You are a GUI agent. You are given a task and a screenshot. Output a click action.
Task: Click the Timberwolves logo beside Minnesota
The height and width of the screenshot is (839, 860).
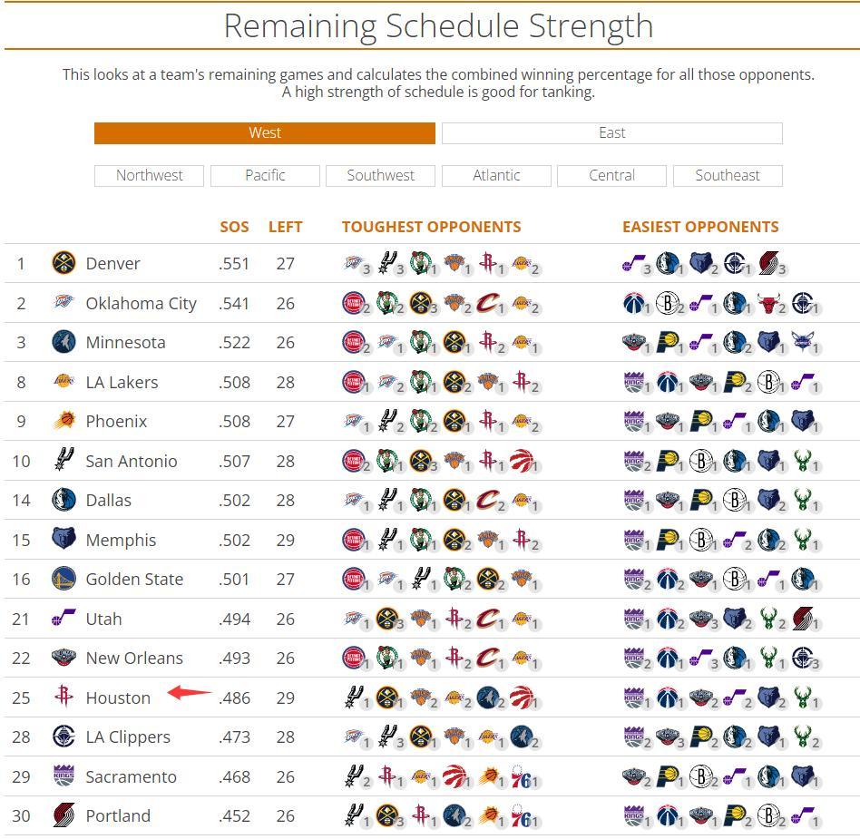[64, 343]
